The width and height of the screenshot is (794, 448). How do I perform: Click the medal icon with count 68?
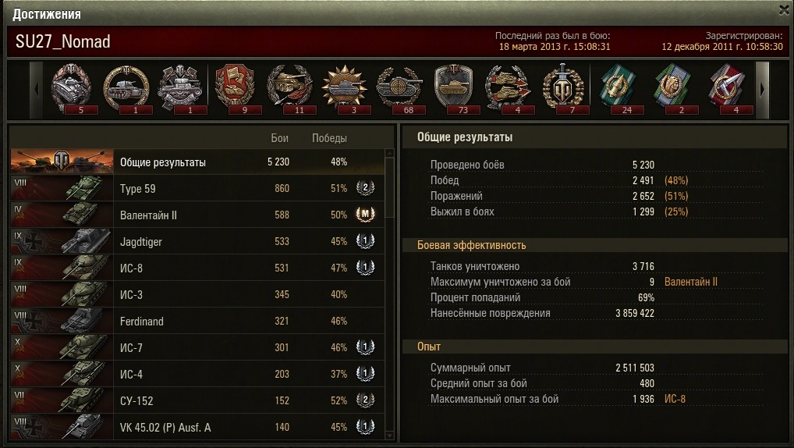click(400, 89)
